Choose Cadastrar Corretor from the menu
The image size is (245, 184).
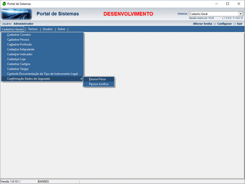(x=19, y=35)
